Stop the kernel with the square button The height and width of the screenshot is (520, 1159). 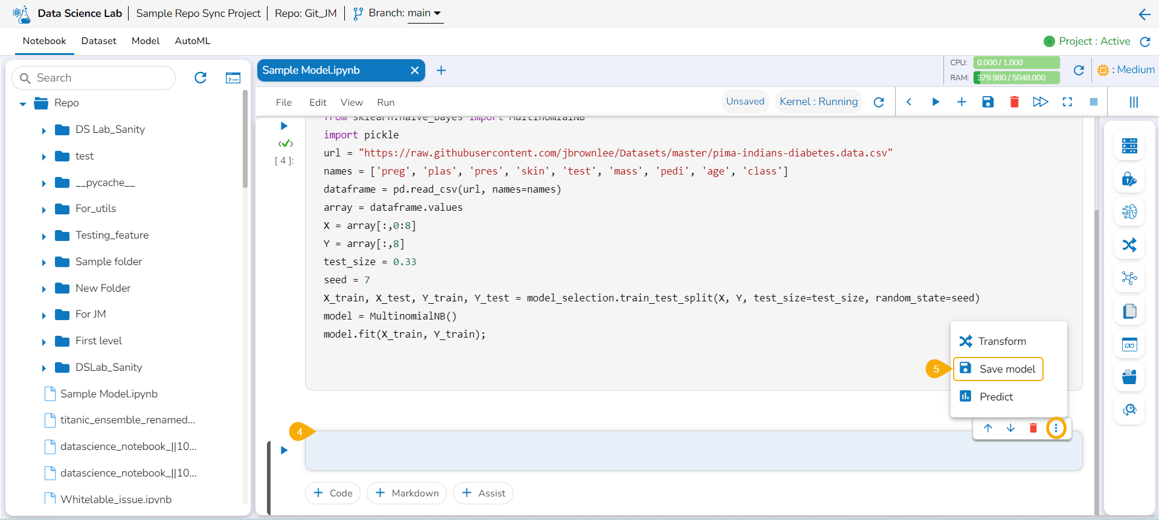pyautogui.click(x=1093, y=102)
